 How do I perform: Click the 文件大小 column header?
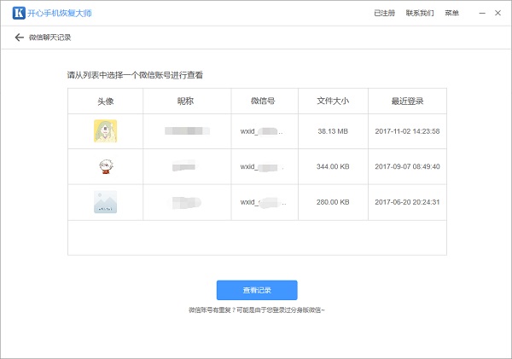point(333,101)
